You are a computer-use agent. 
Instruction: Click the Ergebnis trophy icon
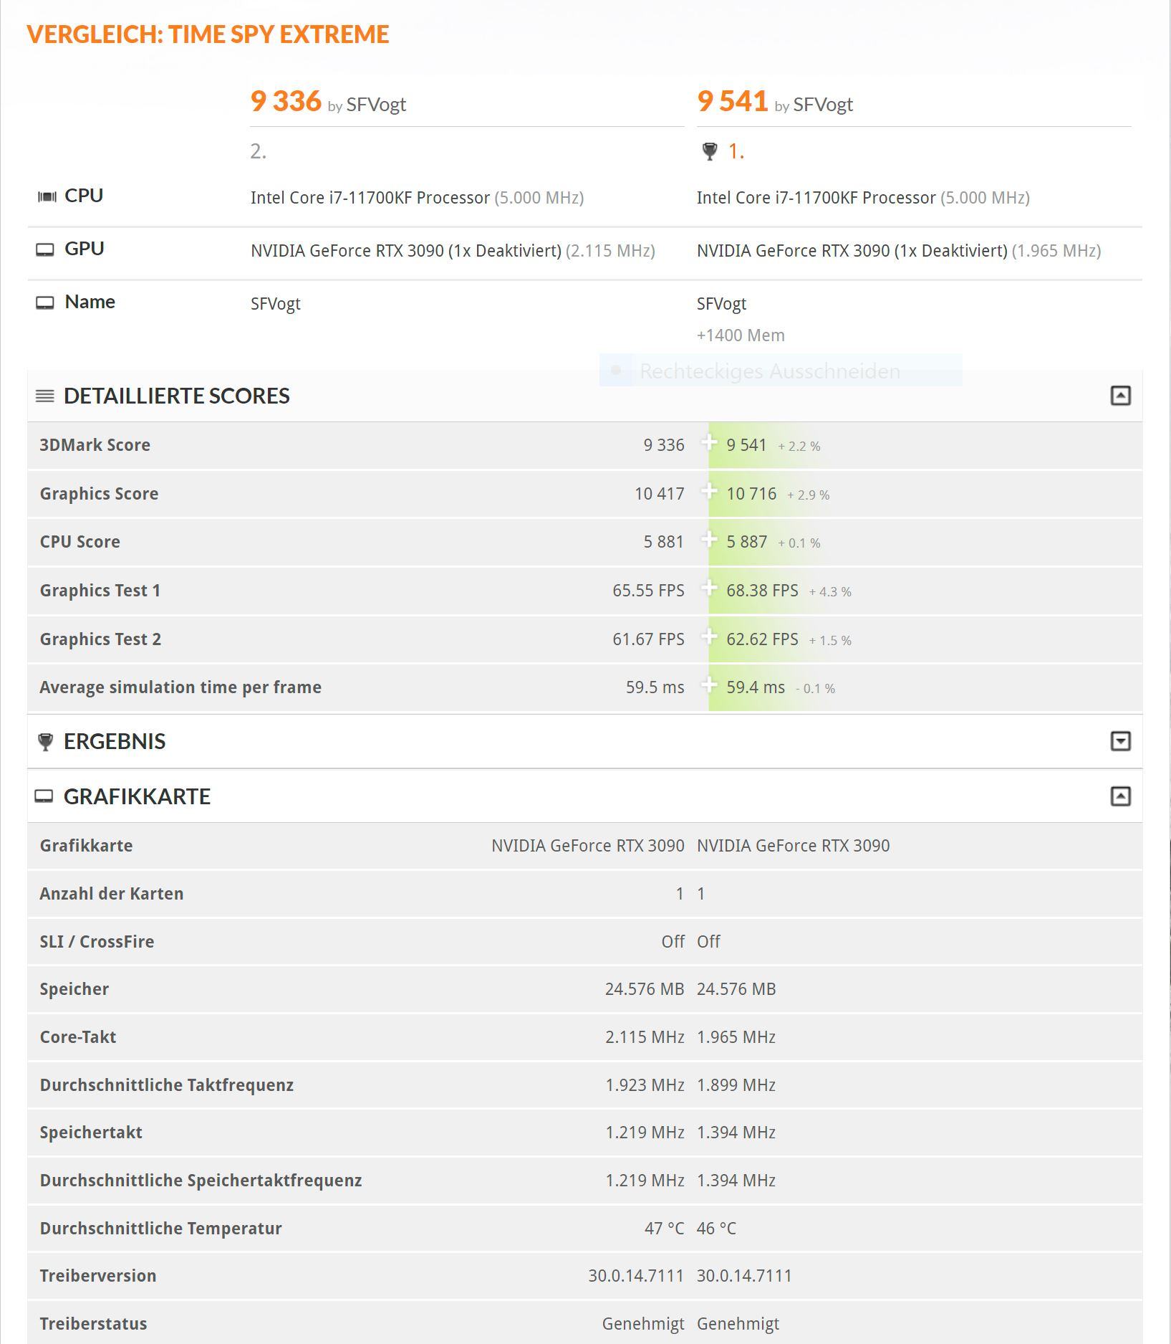tap(45, 742)
